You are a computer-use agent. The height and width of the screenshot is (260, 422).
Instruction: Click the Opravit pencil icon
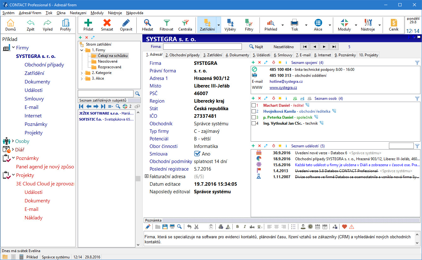[126, 23]
